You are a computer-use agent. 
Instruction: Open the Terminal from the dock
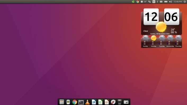tap(81, 102)
